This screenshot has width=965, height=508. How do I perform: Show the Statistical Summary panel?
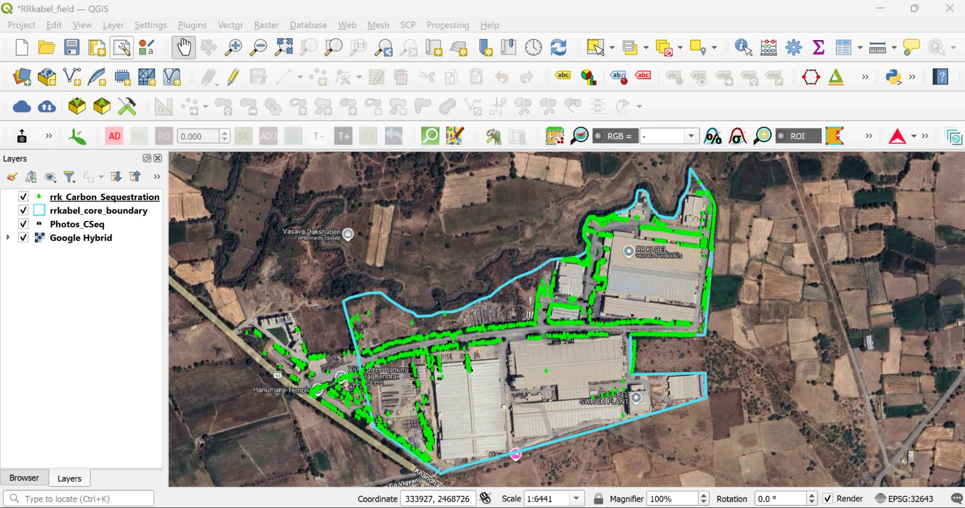818,47
